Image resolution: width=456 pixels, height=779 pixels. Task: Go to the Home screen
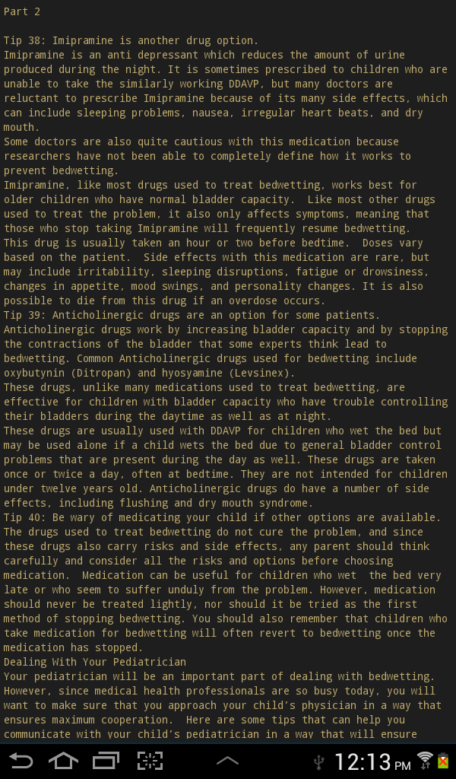(63, 761)
